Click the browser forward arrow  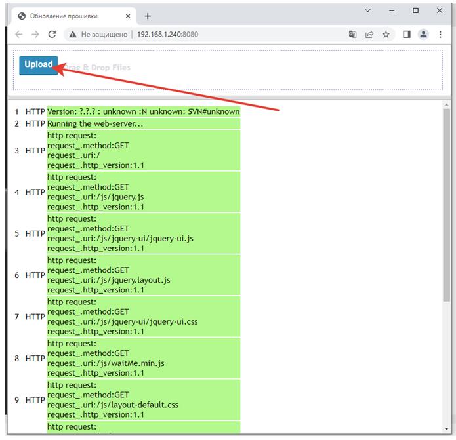point(35,34)
